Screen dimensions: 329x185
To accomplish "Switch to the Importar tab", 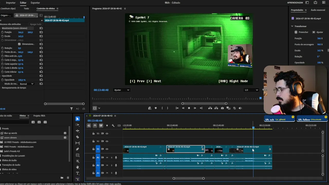I will click(x=11, y=3).
